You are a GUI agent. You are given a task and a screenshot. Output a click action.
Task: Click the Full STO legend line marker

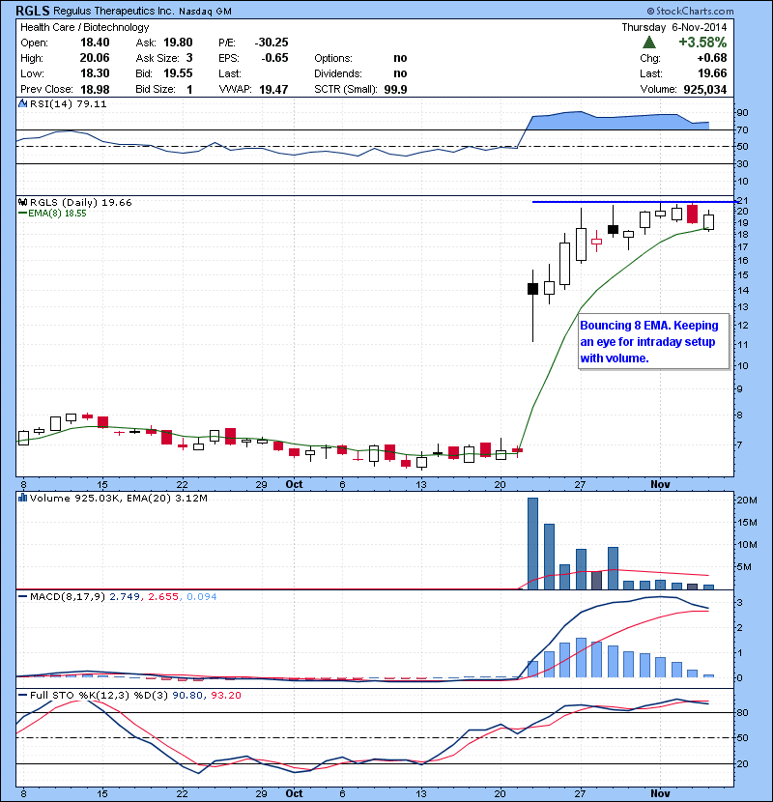(x=22, y=695)
